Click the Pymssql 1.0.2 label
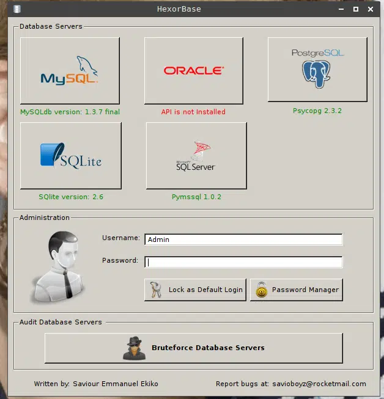 tap(196, 197)
